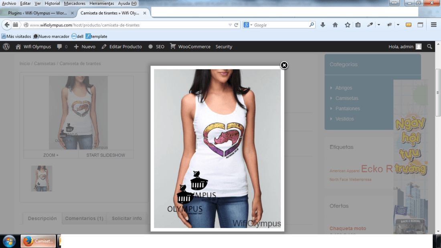The height and width of the screenshot is (248, 441).
Task: Open the Marcadores menu
Action: pyautogui.click(x=75, y=3)
